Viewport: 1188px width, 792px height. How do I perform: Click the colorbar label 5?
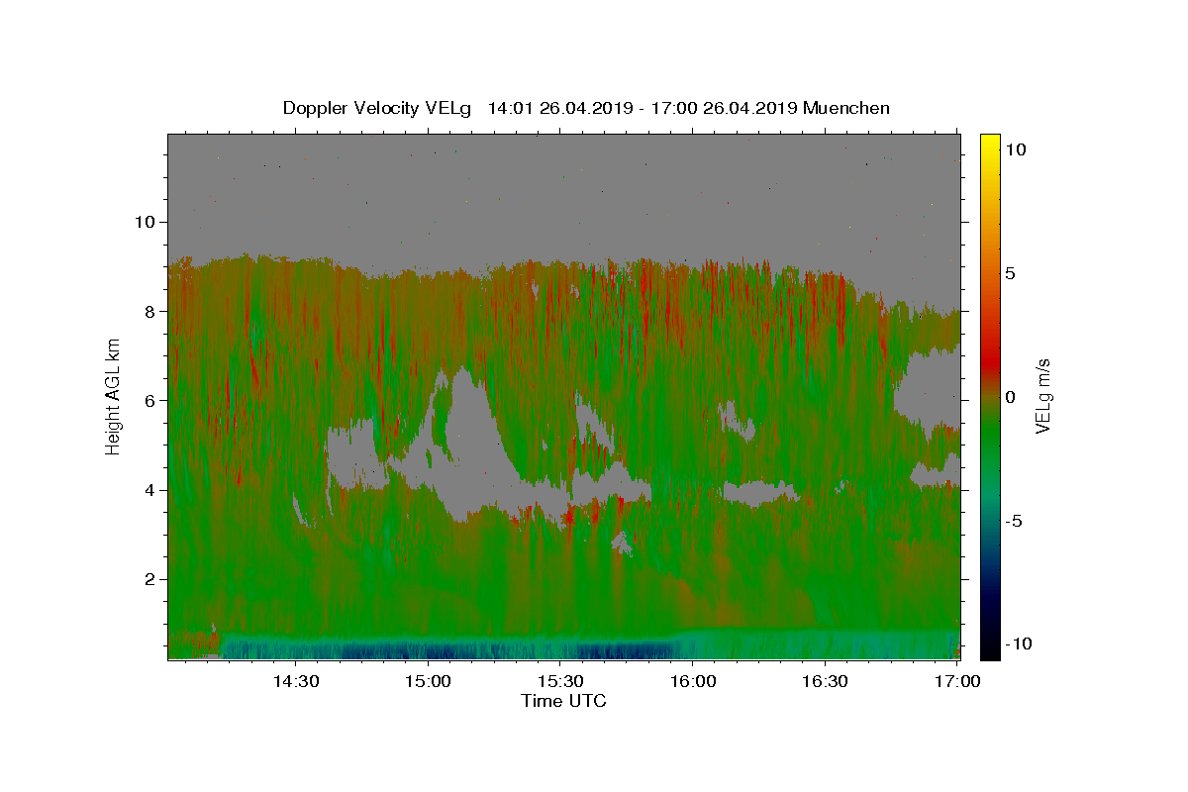1010,273
